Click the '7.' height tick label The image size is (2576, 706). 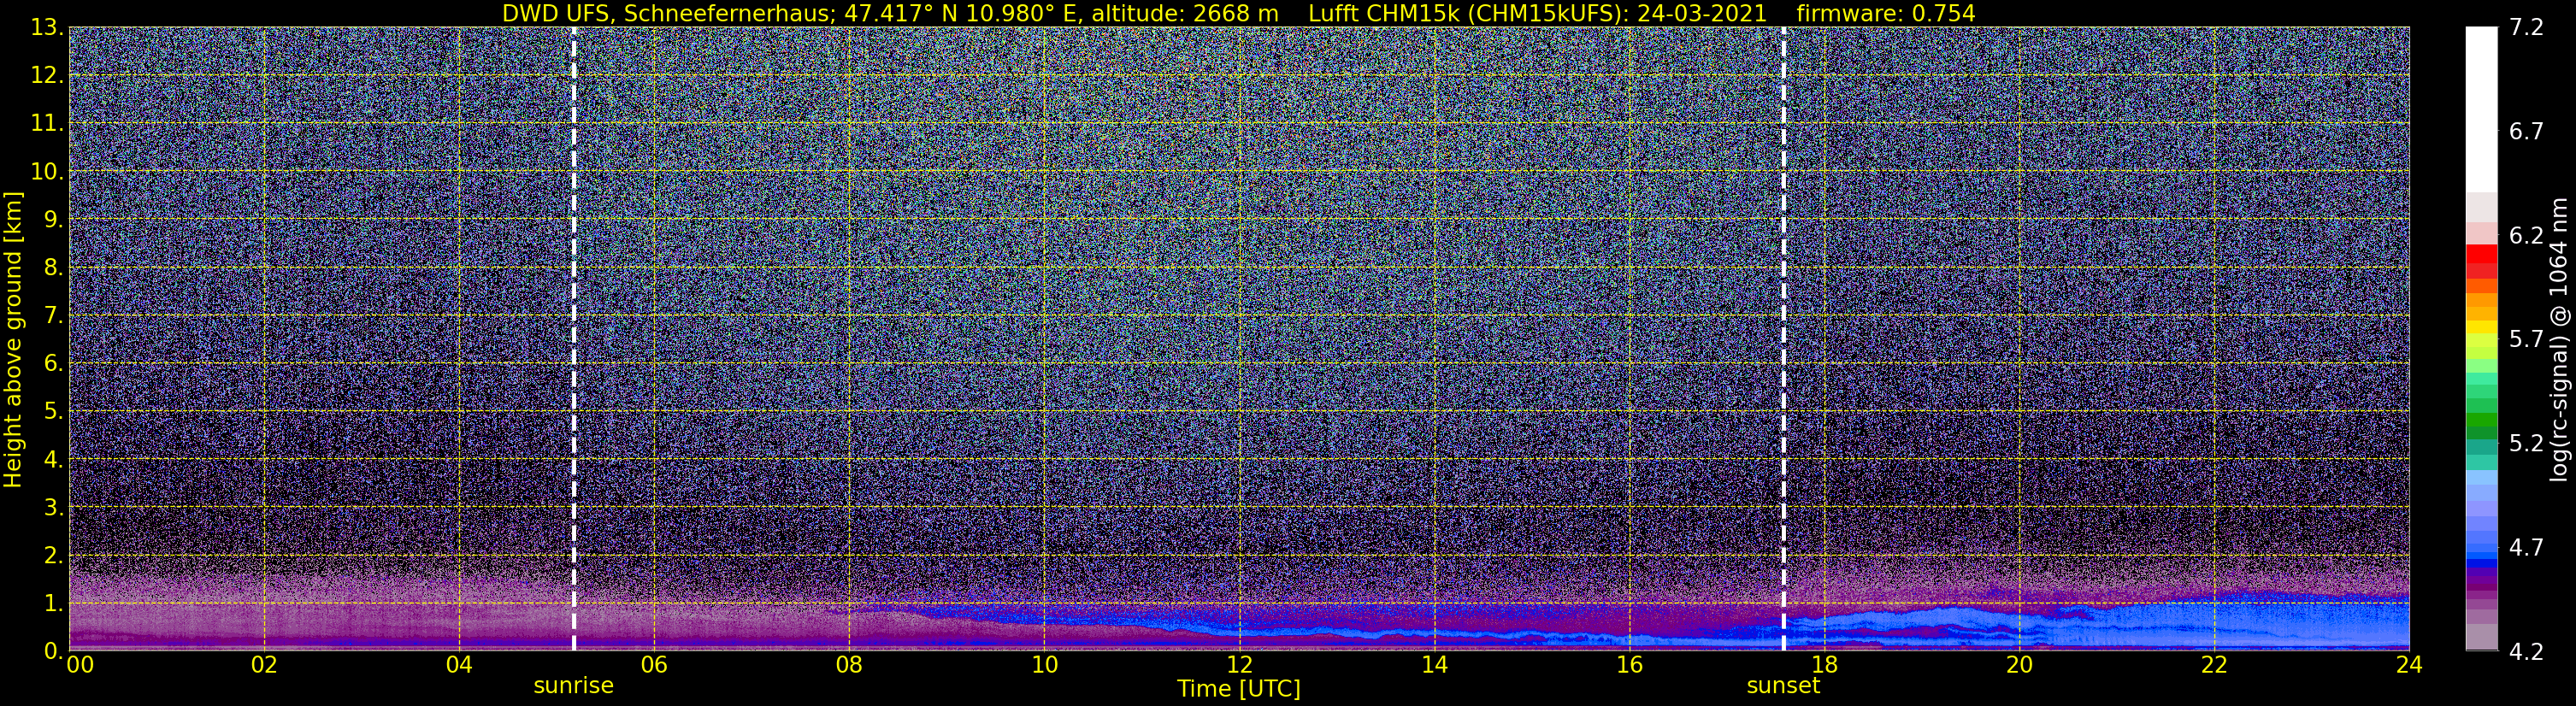tap(53, 316)
